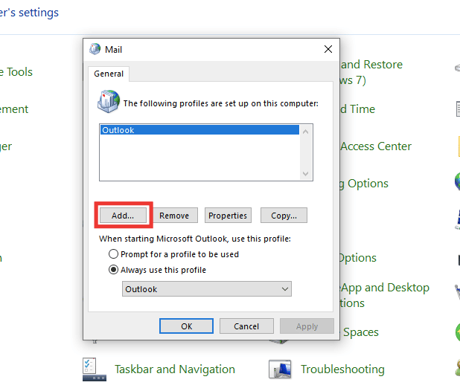Screen dimensions: 460x391
Task: Click the mail profiles globe icon
Action: [x=109, y=101]
